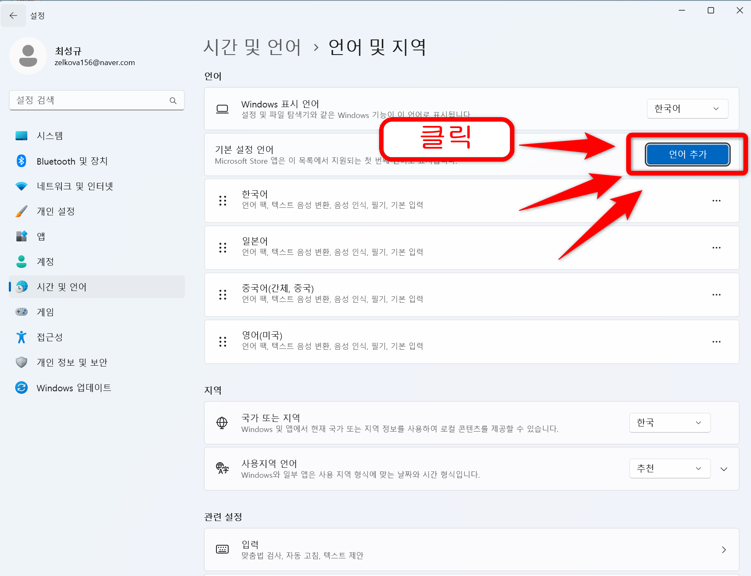Click the 일본어 drag handle dots
The image size is (751, 576).
click(x=223, y=248)
